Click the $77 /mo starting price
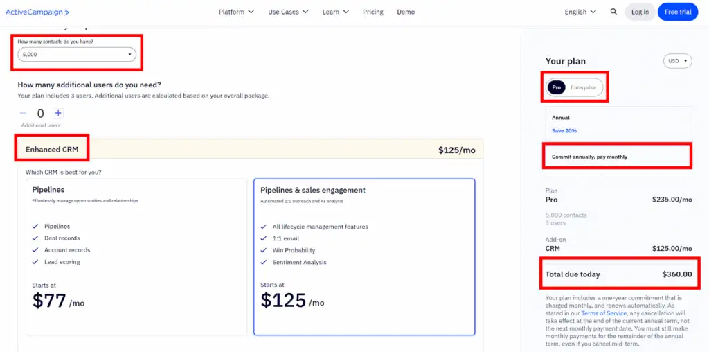The width and height of the screenshot is (709, 352). coord(58,301)
